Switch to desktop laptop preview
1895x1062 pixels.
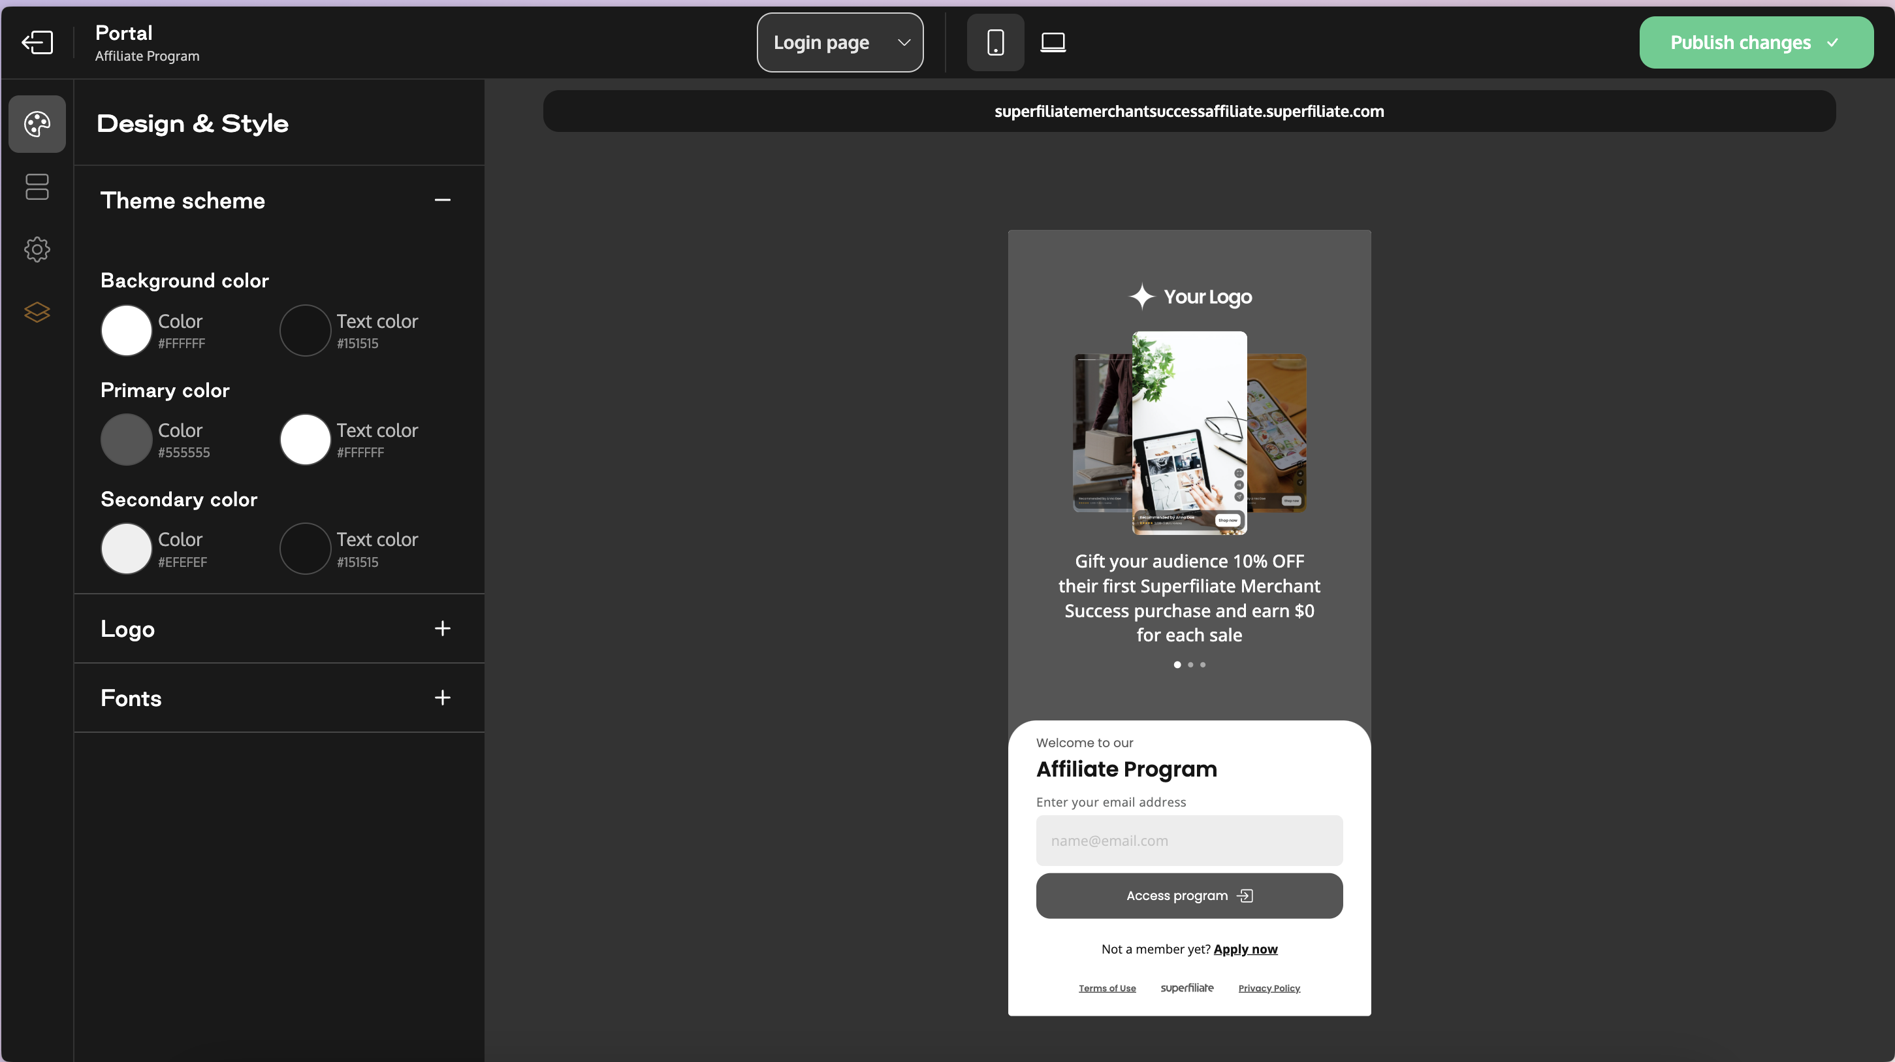click(1053, 42)
